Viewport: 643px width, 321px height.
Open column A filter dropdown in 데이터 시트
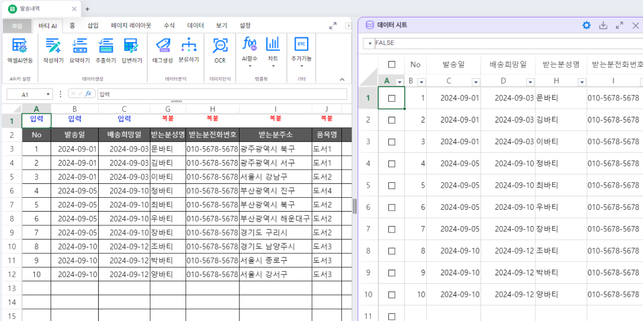400,82
